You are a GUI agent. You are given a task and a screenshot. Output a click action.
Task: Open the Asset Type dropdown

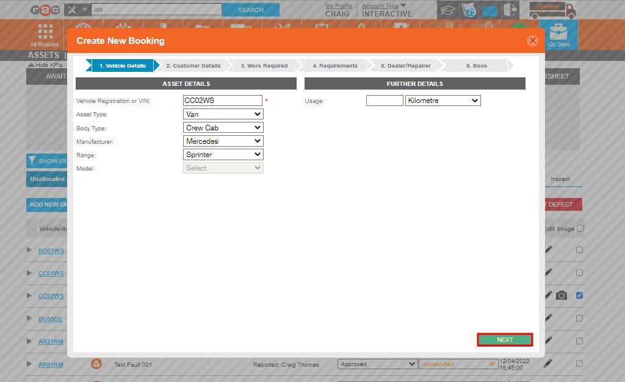coord(223,114)
